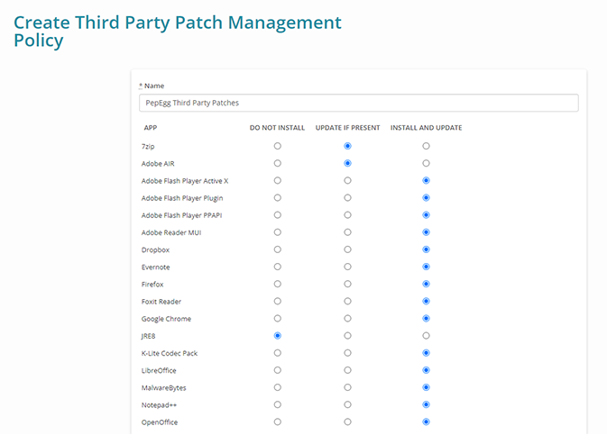Choose Install and Update for MalwareBytes
Viewport: 607px width, 444px height.
click(x=427, y=387)
